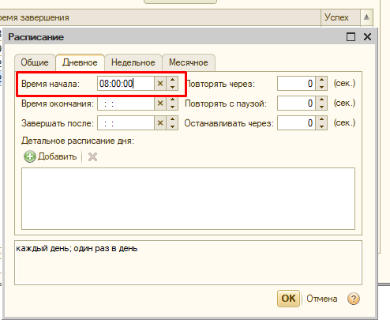
Task: Clear the Время окончания field with X icon
Action: 160,103
